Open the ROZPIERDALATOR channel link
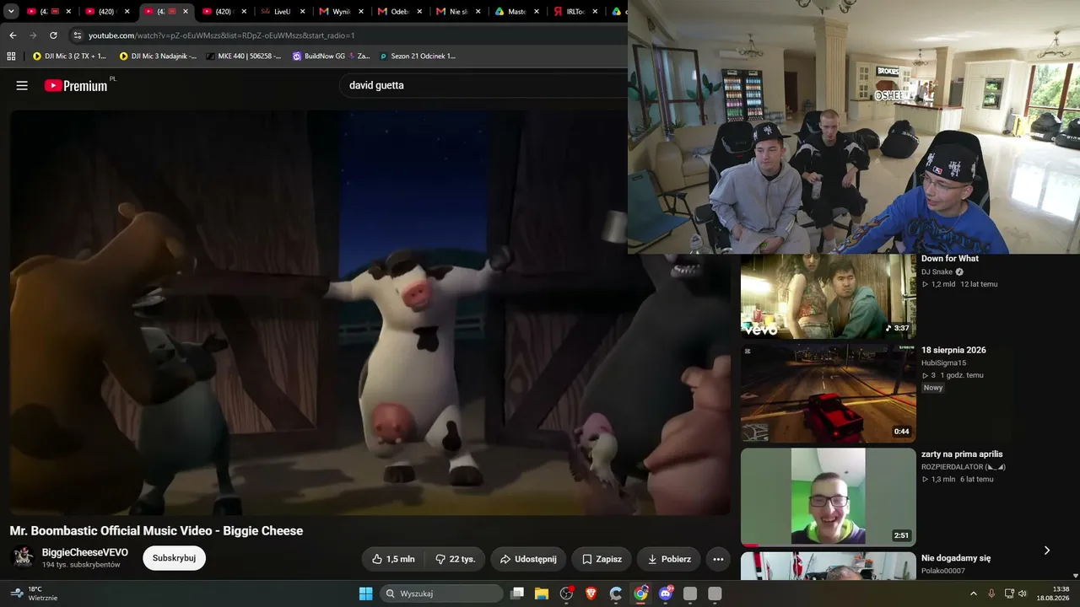The image size is (1080, 607). (x=964, y=466)
